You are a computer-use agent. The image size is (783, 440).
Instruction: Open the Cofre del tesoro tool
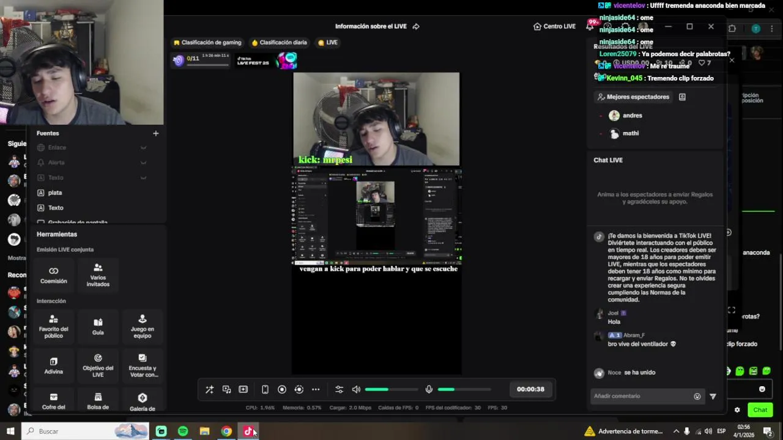[x=54, y=401]
